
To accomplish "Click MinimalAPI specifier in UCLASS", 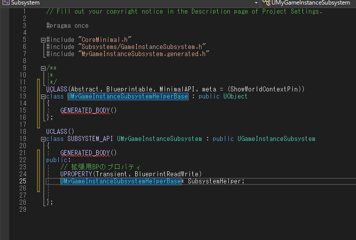I will (x=177, y=89).
